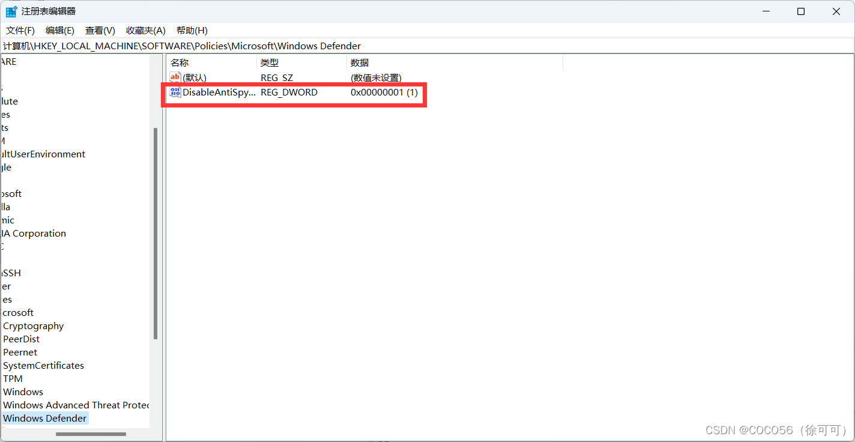Click the (默认) string value icon
Screen dimensions: 855x442
(175, 77)
